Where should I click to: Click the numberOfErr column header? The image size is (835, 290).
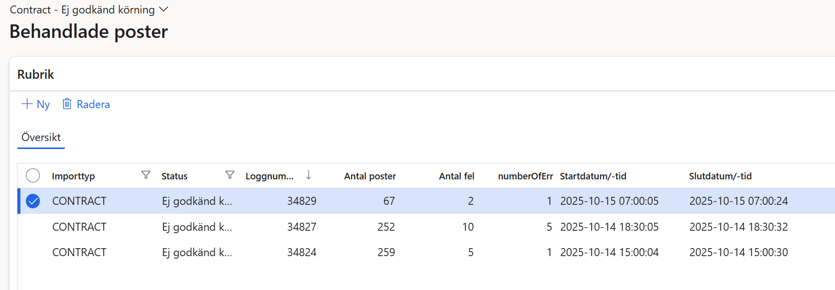525,176
